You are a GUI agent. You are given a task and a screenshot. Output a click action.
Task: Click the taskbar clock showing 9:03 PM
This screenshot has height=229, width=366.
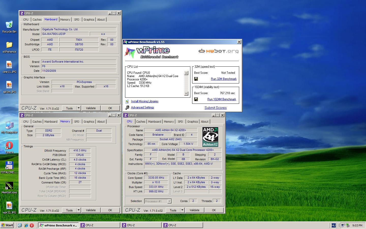pyautogui.click(x=357, y=225)
